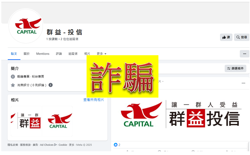Click the 簡介 section heading
This screenshot has width=250, height=155.
(x=15, y=69)
